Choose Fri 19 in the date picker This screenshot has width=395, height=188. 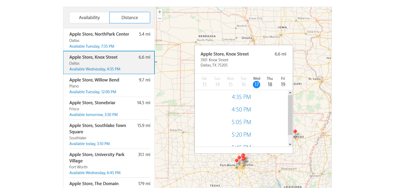click(283, 82)
